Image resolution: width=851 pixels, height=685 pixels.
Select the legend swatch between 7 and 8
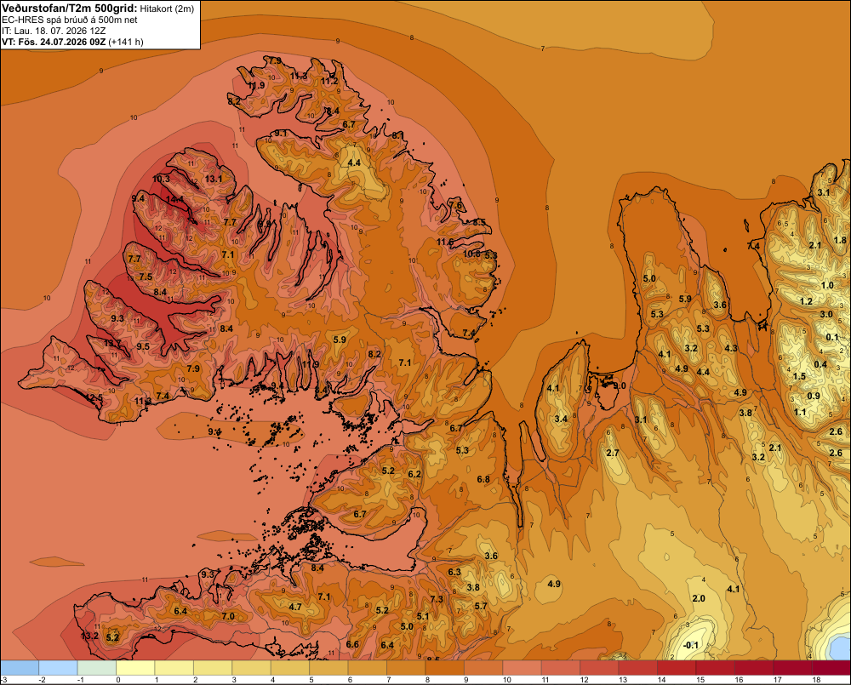(x=406, y=668)
